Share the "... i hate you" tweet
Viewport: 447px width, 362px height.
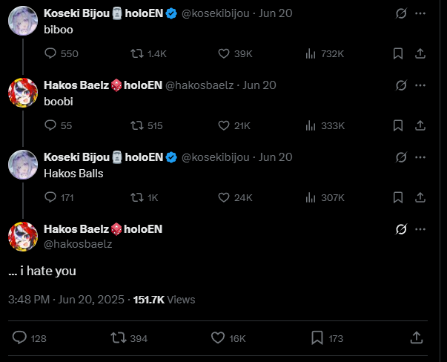(x=417, y=338)
